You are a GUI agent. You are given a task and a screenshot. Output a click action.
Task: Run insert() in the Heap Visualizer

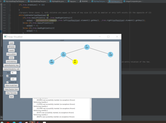[x=11, y=50]
